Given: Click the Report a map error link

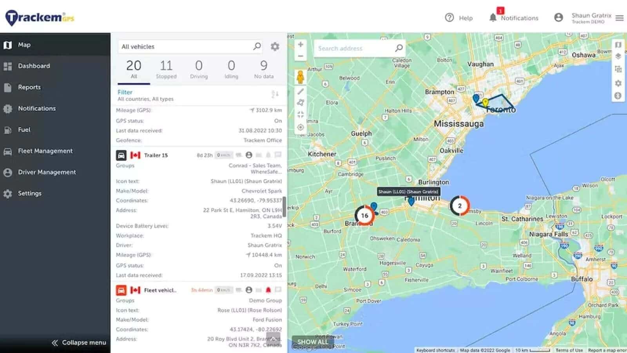Looking at the screenshot, I should 607,350.
